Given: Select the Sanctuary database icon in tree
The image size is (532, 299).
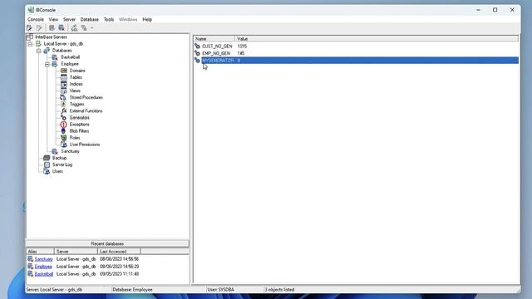Looking at the screenshot, I should (55, 151).
